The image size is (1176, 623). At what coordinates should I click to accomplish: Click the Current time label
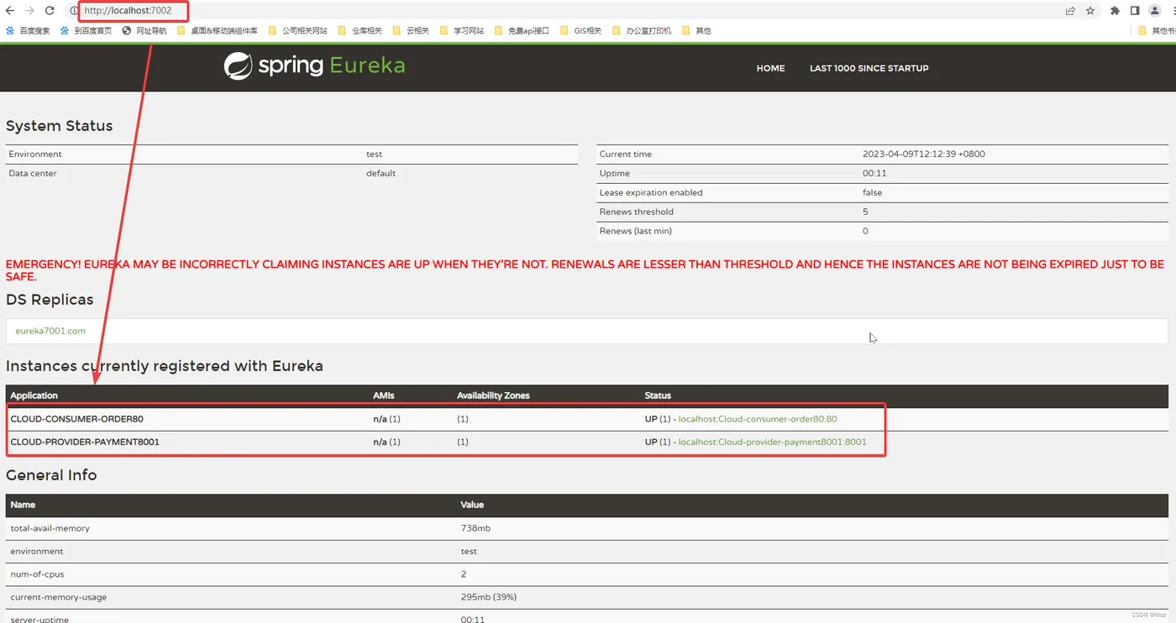pyautogui.click(x=625, y=154)
